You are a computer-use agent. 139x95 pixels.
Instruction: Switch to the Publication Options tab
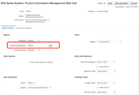[x=24, y=28]
